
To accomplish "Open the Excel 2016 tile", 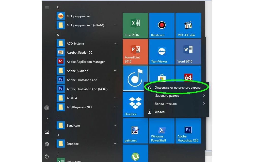I will click(x=135, y=26).
